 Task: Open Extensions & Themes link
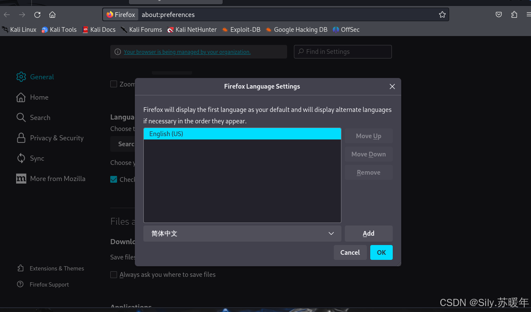coord(50,268)
